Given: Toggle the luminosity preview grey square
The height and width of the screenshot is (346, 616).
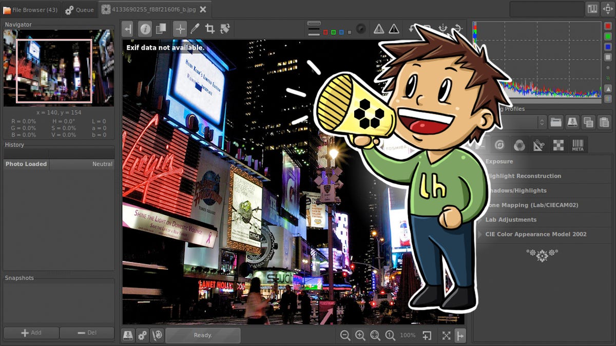Looking at the screenshot, I should pos(349,32).
